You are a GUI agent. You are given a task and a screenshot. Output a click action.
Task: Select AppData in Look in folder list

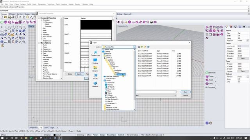pos(110,60)
